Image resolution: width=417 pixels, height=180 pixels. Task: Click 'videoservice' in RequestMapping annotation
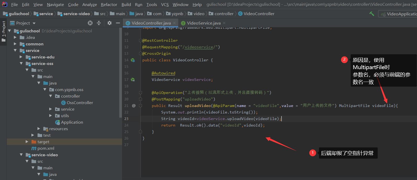coord(199,47)
